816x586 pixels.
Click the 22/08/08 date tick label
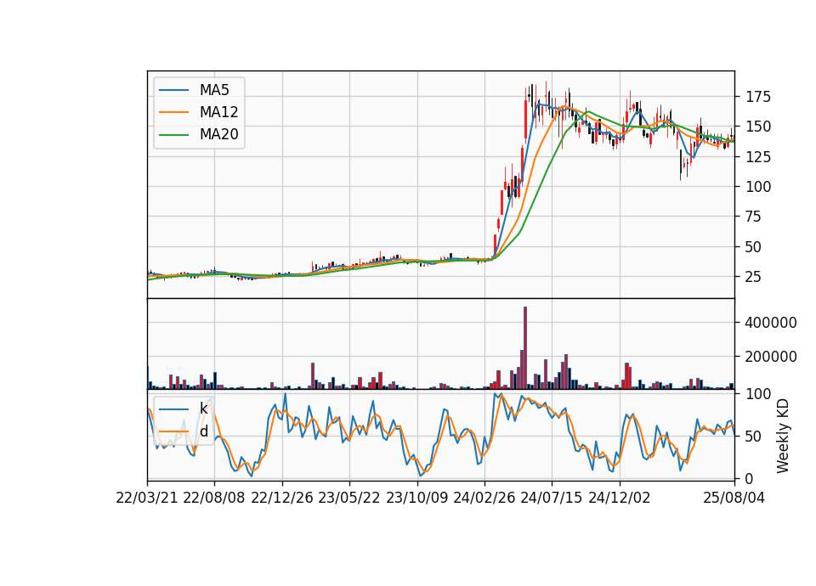(x=214, y=498)
